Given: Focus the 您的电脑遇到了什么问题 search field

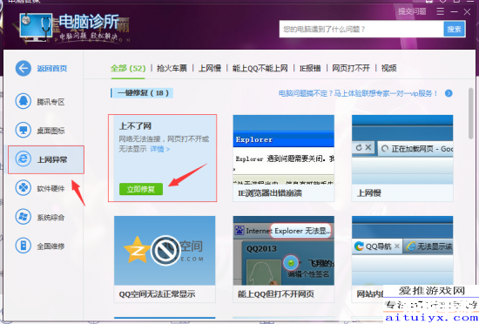Looking at the screenshot, I should [361, 30].
